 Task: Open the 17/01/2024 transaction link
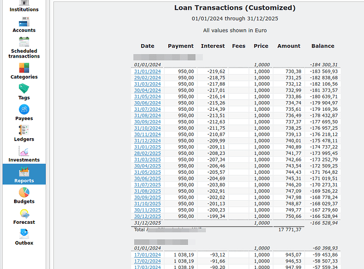click(147, 254)
